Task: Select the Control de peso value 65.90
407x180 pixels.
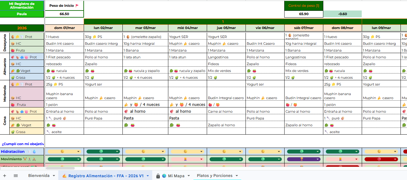Action: click(x=303, y=14)
